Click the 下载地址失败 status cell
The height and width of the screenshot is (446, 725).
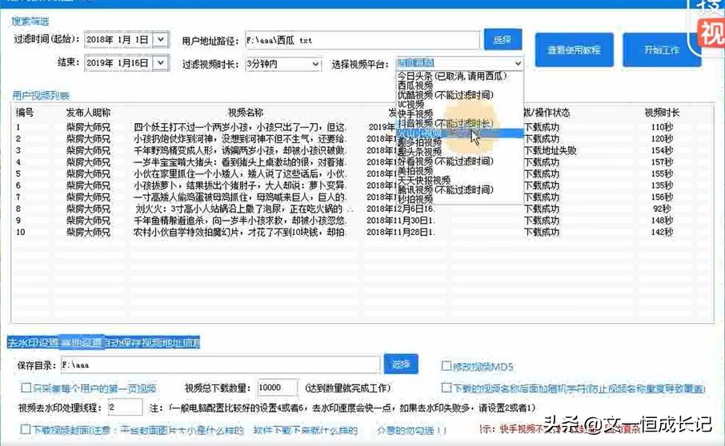(x=551, y=150)
